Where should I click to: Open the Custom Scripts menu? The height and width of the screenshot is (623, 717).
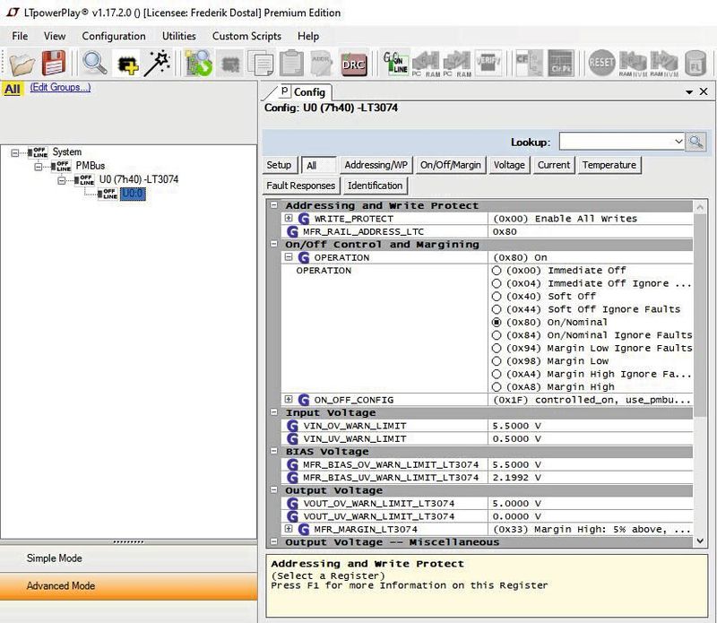tap(246, 36)
